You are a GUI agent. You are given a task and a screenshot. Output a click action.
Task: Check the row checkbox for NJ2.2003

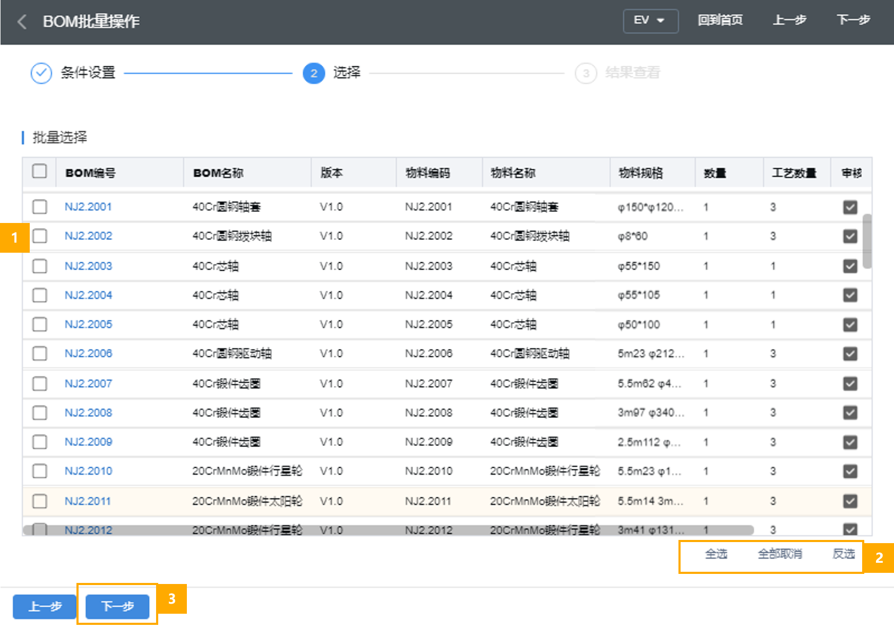39,266
